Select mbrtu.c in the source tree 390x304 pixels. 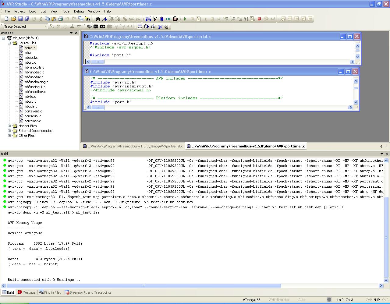30,97
